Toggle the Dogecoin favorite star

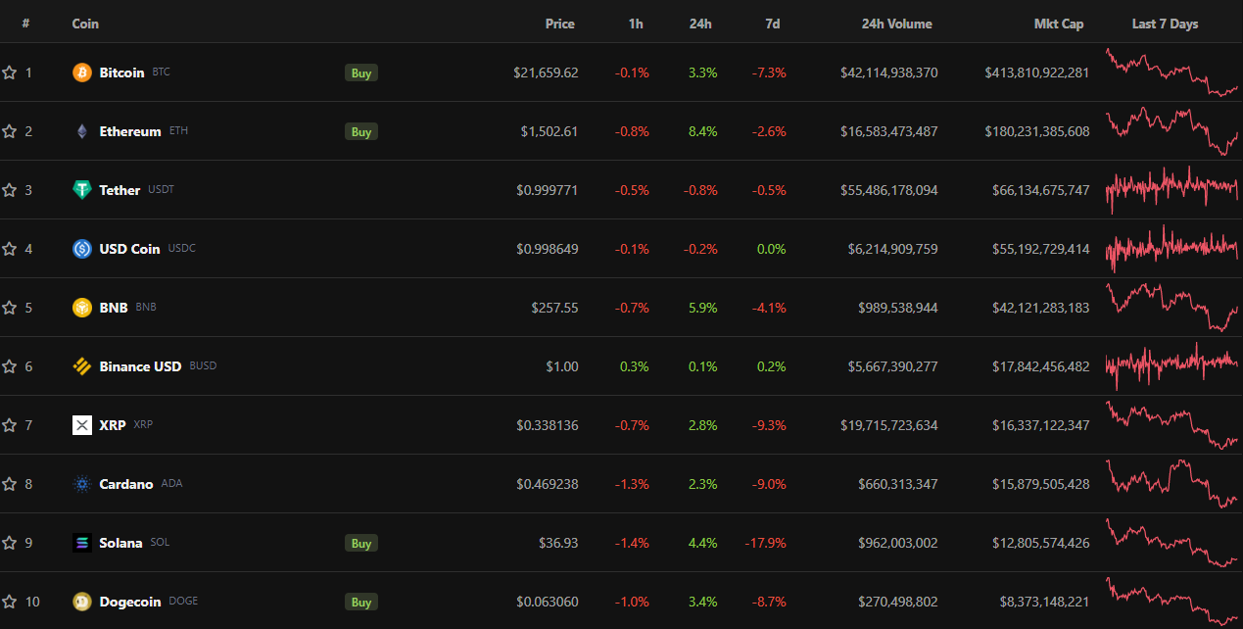click(x=9, y=602)
